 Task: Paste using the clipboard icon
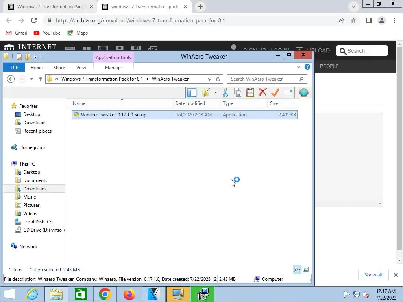[250, 92]
